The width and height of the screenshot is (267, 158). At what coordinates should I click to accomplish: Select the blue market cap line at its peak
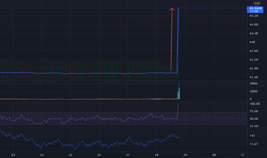point(178,8)
